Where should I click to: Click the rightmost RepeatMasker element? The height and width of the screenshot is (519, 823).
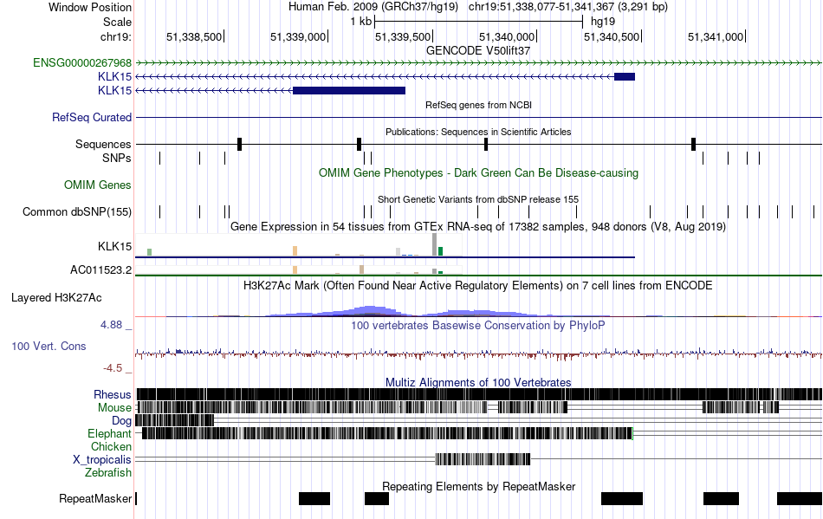click(800, 498)
